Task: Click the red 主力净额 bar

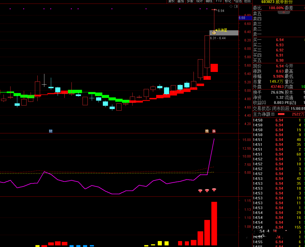Action: (x=281, y=114)
